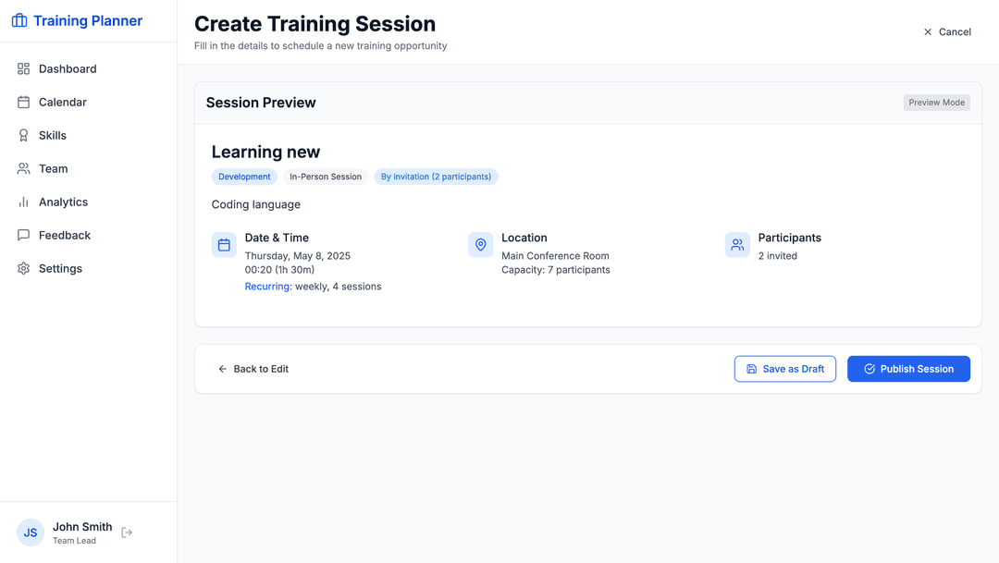Image resolution: width=999 pixels, height=563 pixels.
Task: Select the Development category badge
Action: (x=244, y=176)
